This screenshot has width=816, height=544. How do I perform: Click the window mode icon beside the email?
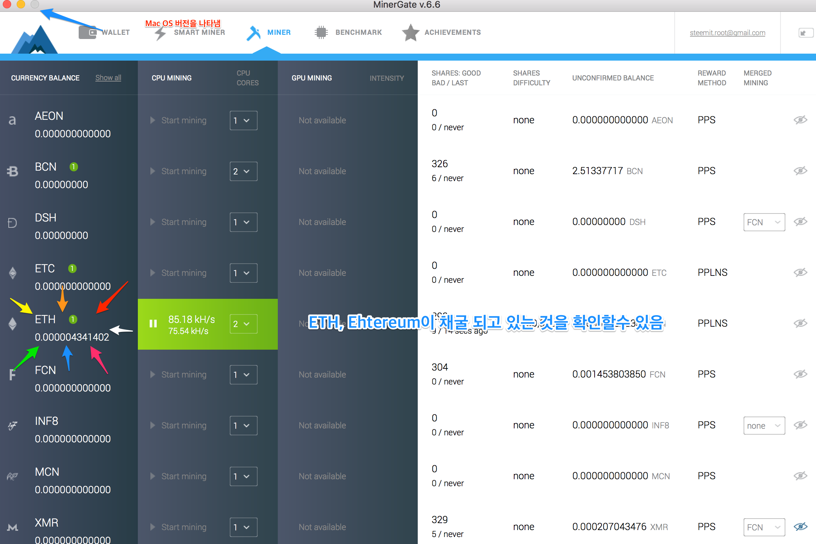click(x=806, y=33)
